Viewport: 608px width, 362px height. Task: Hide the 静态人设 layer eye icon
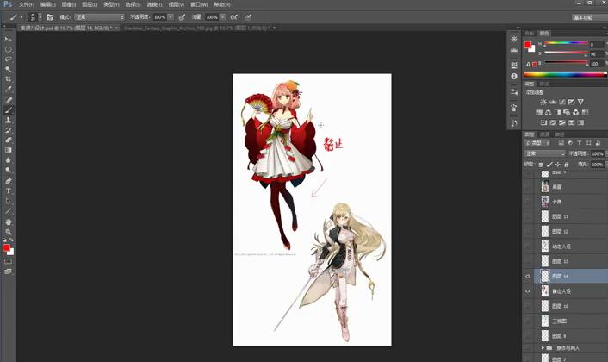pyautogui.click(x=527, y=291)
